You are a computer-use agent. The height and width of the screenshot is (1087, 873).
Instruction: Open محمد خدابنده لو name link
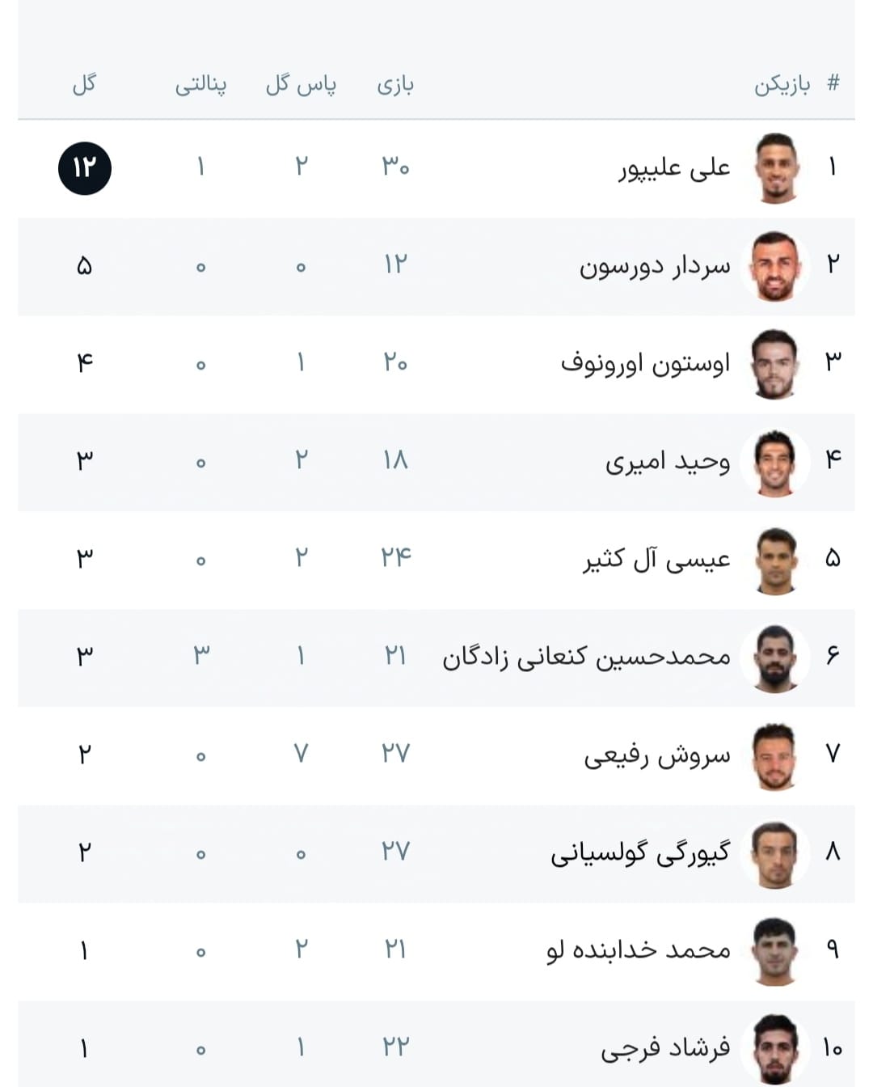(x=639, y=950)
